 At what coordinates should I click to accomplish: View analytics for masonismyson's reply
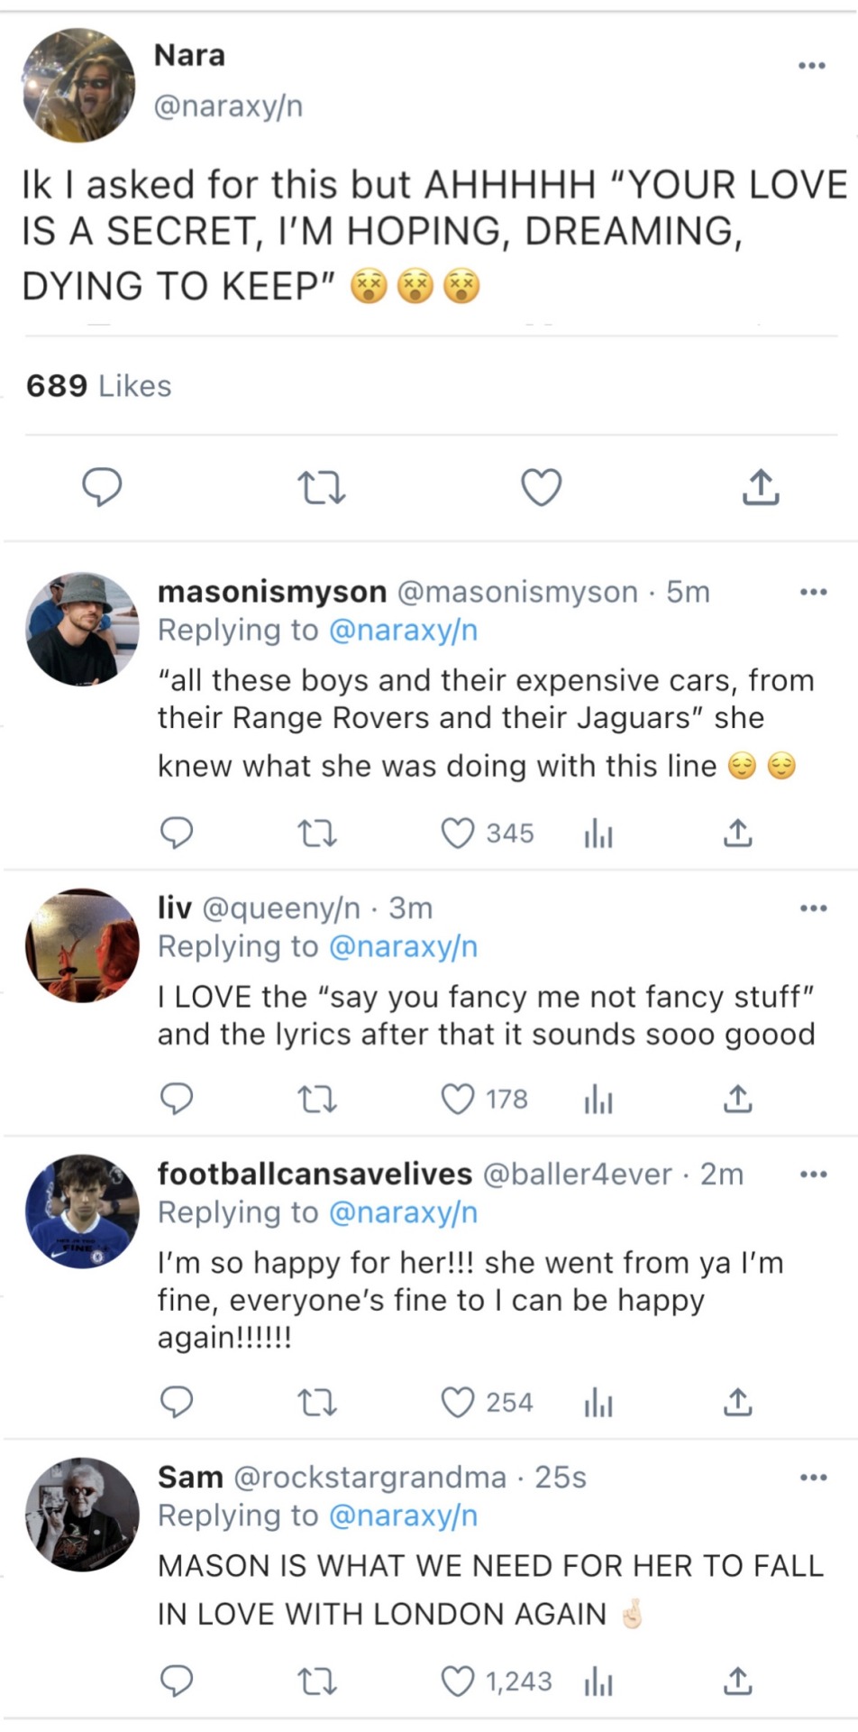[x=598, y=834]
